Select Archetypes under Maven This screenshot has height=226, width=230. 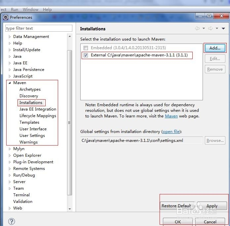pyautogui.click(x=30, y=89)
